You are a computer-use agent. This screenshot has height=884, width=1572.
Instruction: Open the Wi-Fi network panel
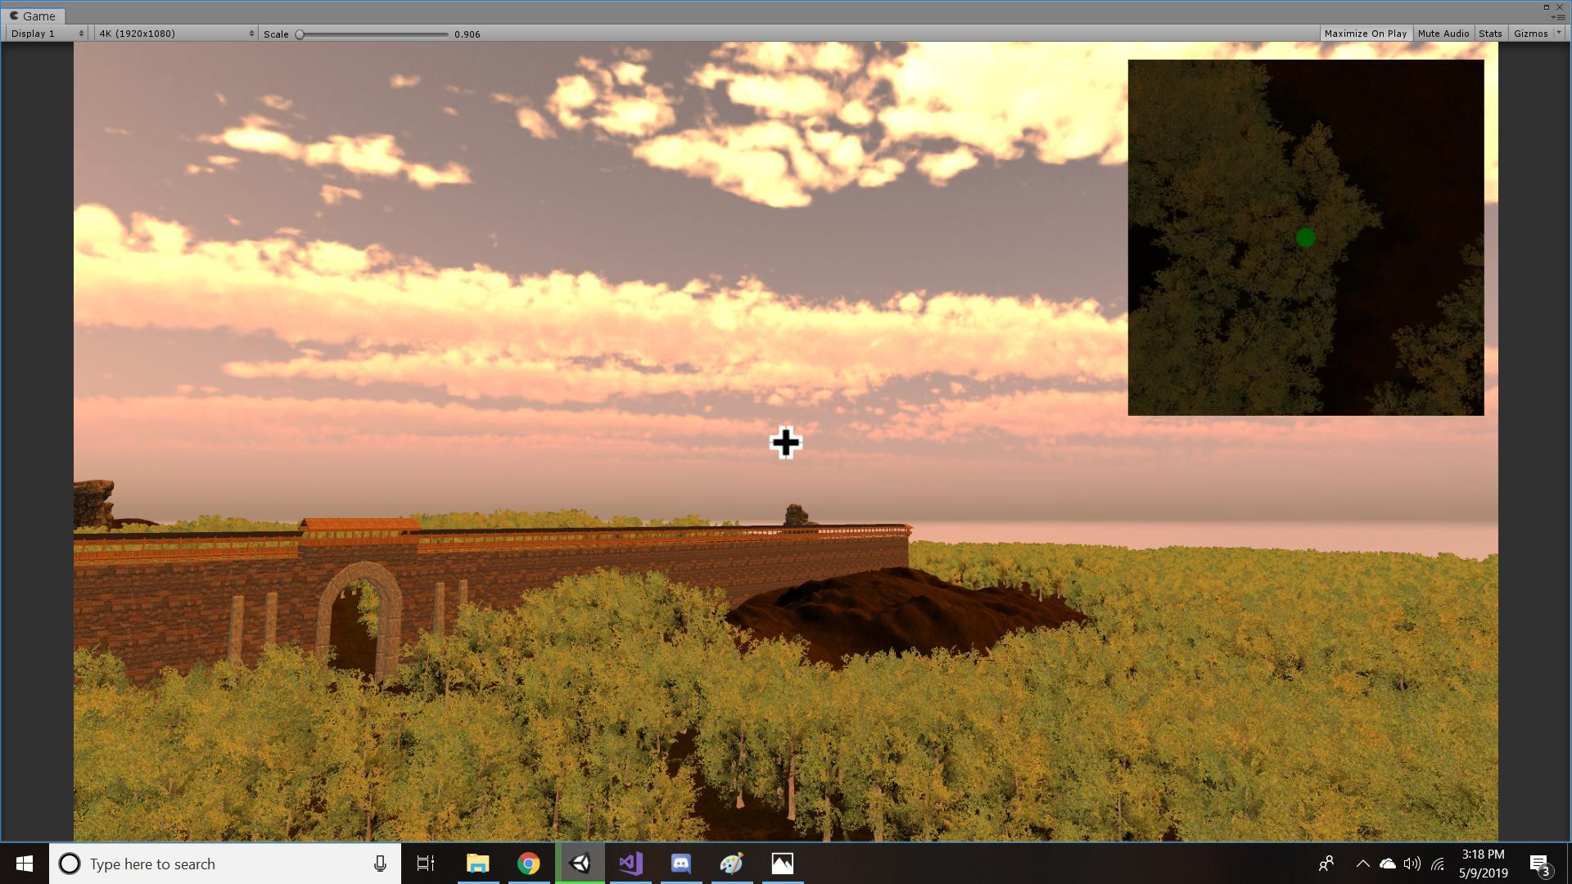pos(1437,864)
